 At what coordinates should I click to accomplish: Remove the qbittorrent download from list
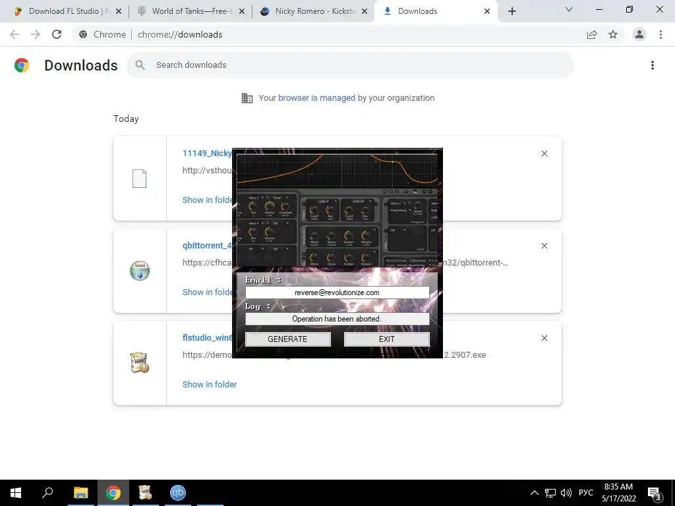pyautogui.click(x=544, y=246)
